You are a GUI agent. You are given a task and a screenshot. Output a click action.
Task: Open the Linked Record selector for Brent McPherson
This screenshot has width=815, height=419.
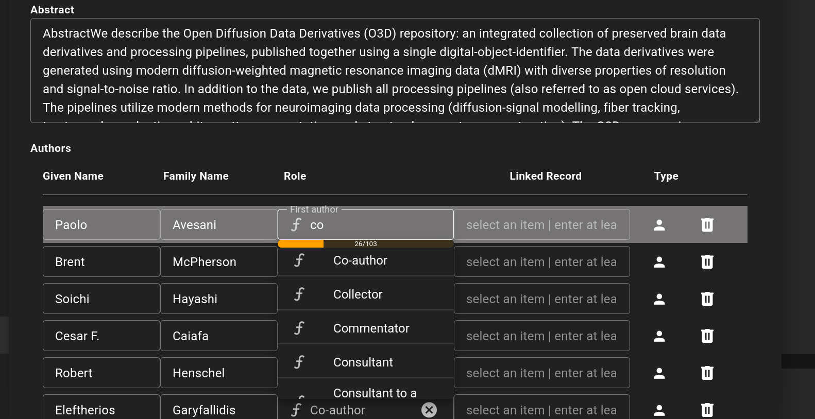pos(542,261)
